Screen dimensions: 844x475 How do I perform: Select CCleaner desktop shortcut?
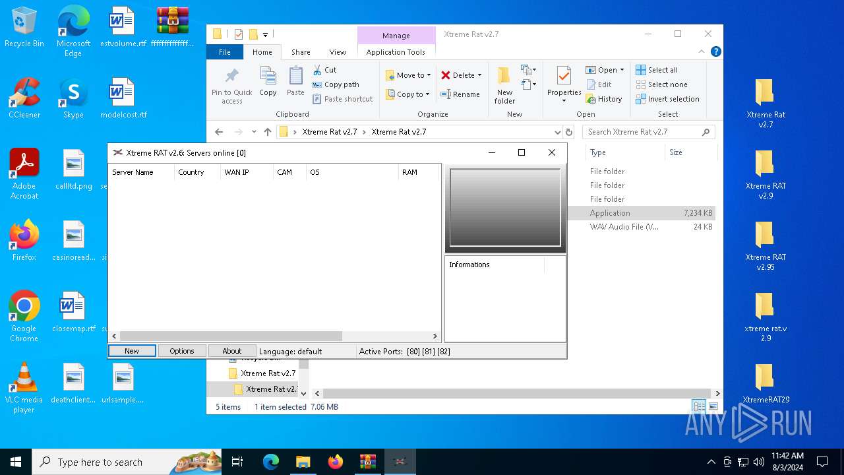pyautogui.click(x=24, y=98)
